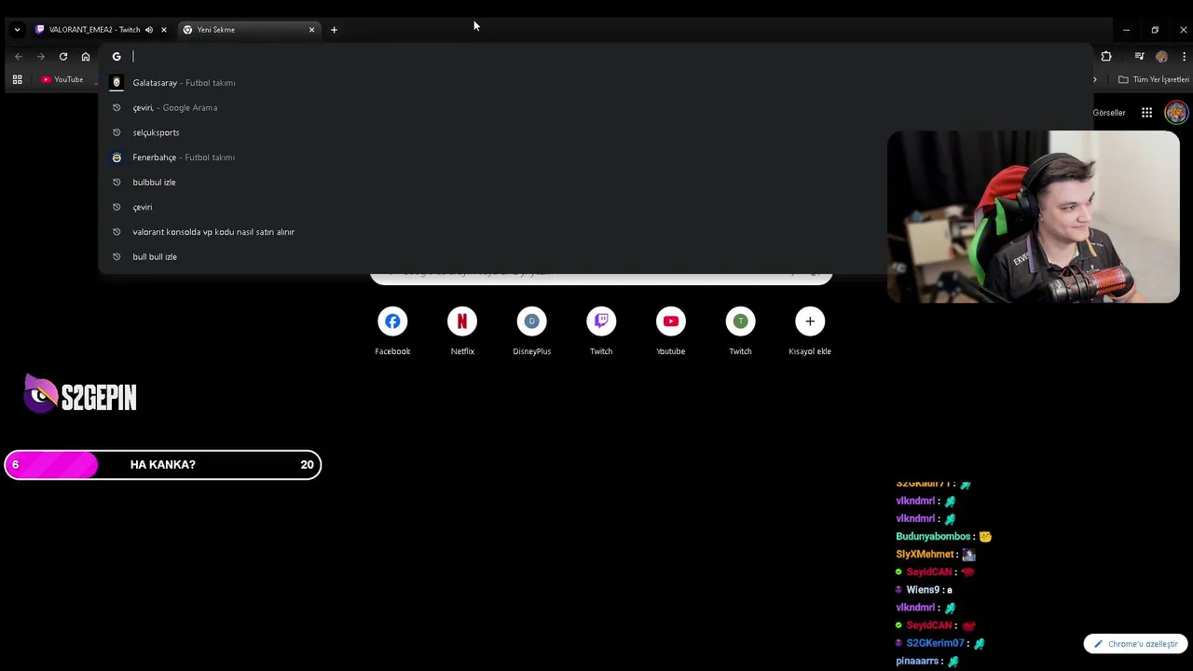Go forward with the forward arrow

click(x=41, y=57)
